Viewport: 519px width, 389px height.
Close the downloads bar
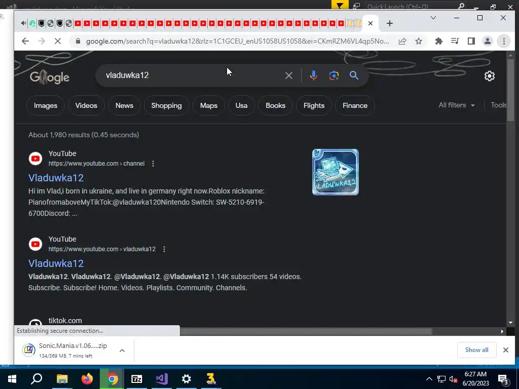pos(506,350)
